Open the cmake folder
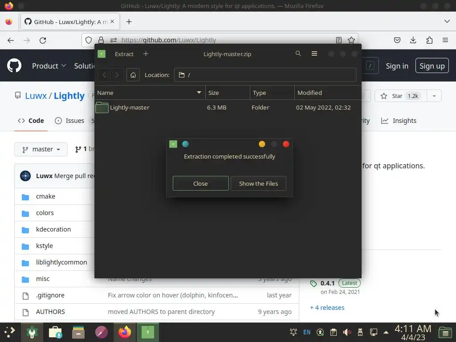This screenshot has height=342, width=456. (45, 196)
